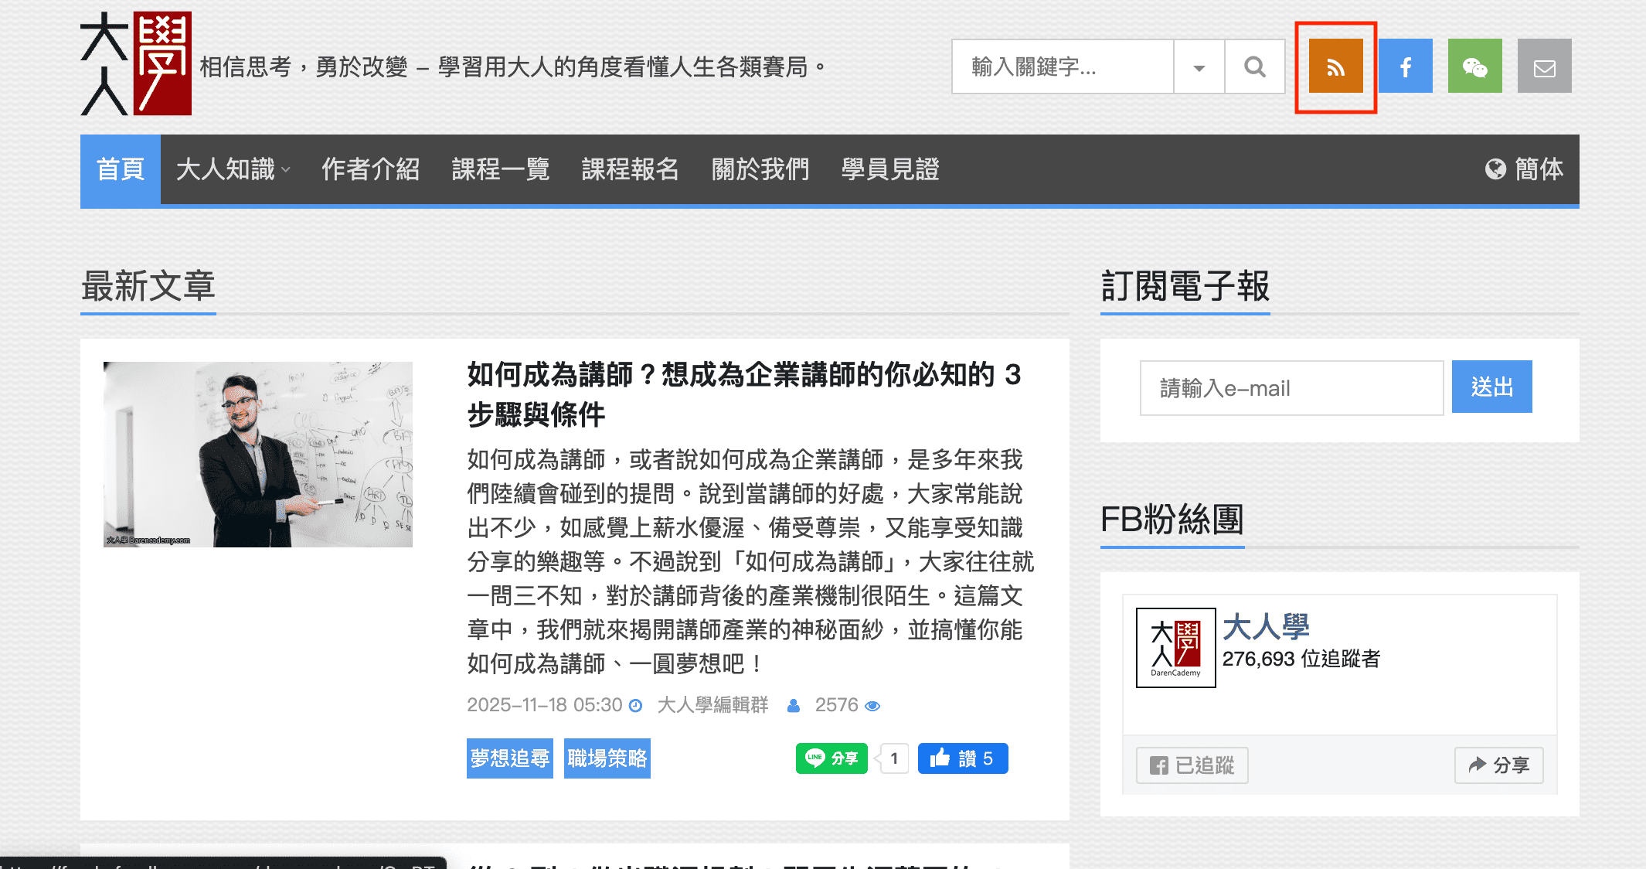
Task: Open the search category dropdown arrow
Action: [x=1199, y=67]
